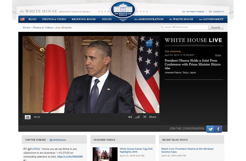Viewport: 246px width, 161px height.
Task: Click the Search button
Action: pos(216,27)
